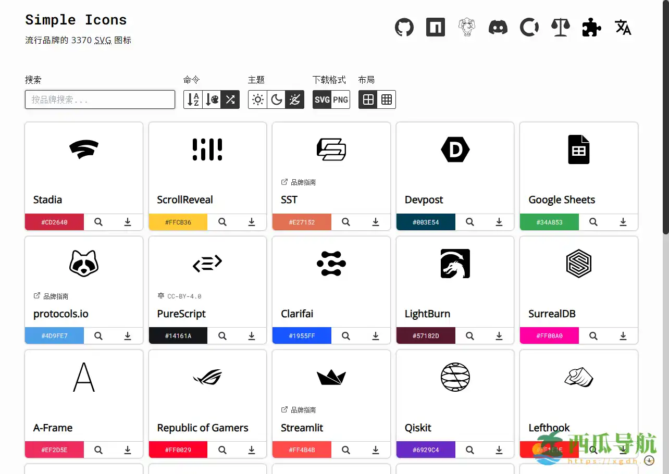
Task: Preview the Clarifai icon with the magnifier
Action: point(345,335)
